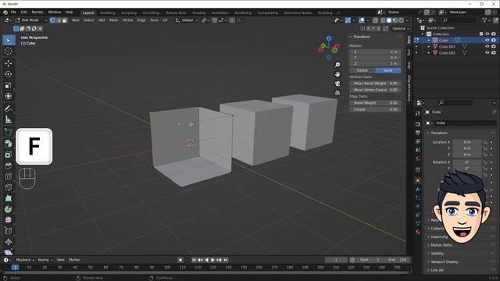Select the Bevel tool
Viewport: 500px width, 281px height.
[9, 165]
